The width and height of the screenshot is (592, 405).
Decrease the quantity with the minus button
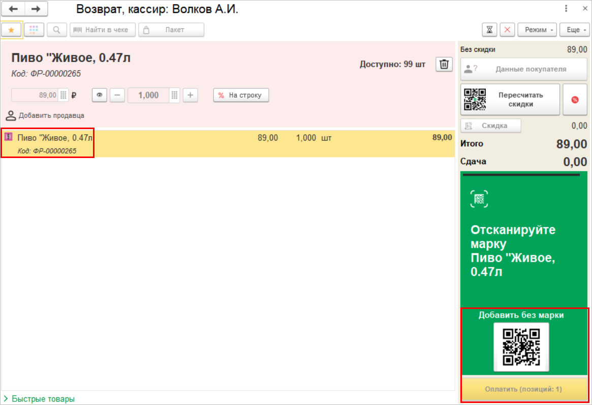tap(117, 95)
